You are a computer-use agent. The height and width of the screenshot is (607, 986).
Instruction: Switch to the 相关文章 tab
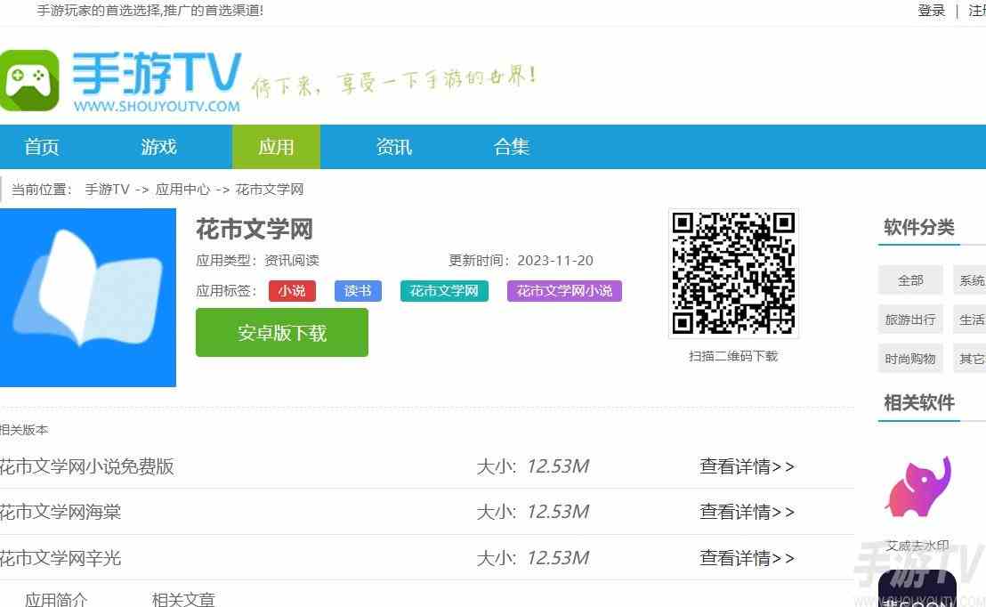(183, 599)
